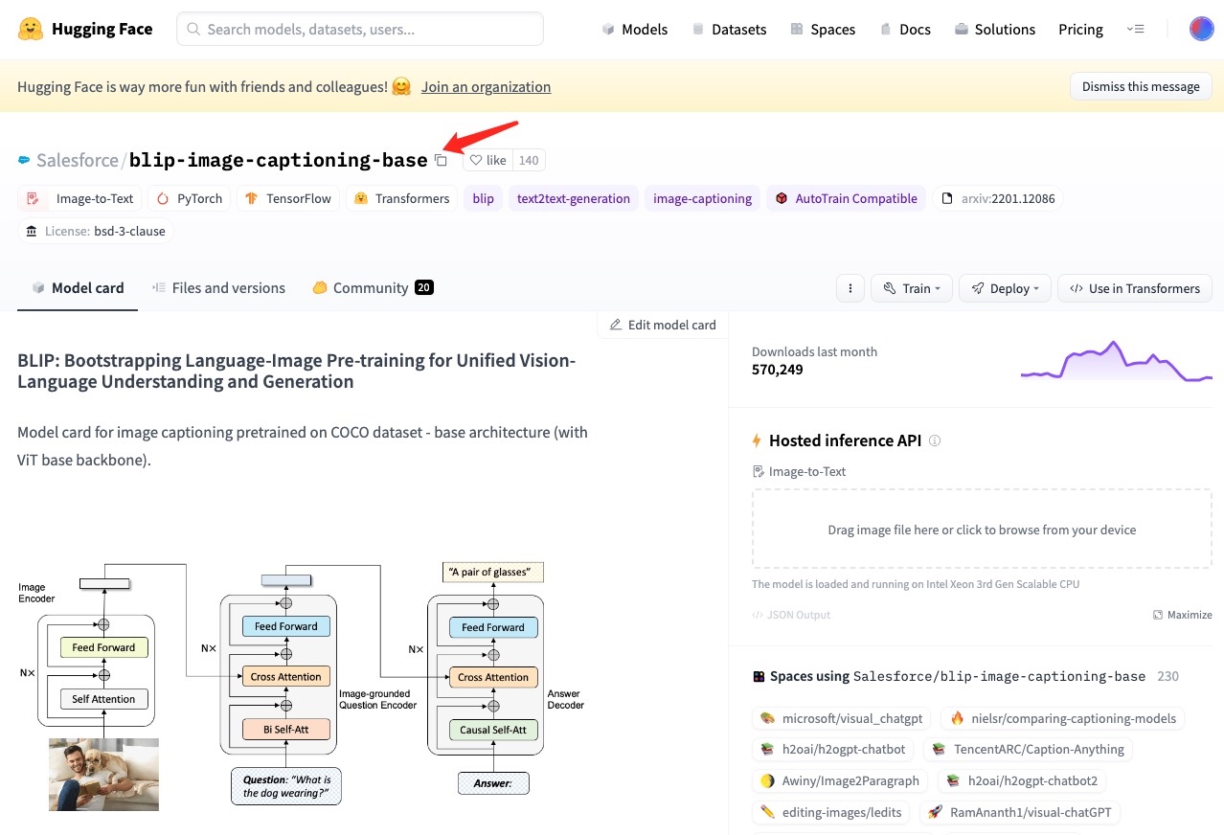Open the 140 likes count
Viewport: 1224px width, 835px height.
[x=529, y=160]
